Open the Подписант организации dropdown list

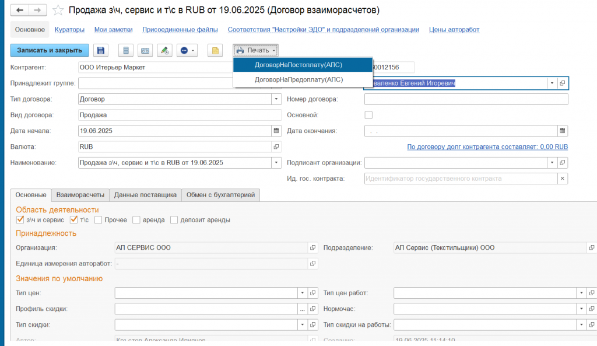point(552,163)
